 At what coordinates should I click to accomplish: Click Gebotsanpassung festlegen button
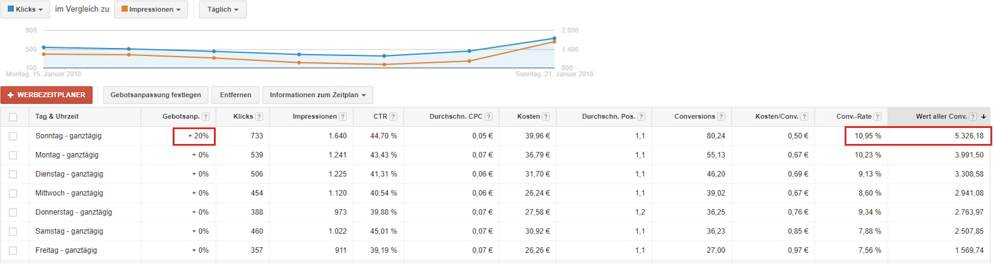click(155, 95)
